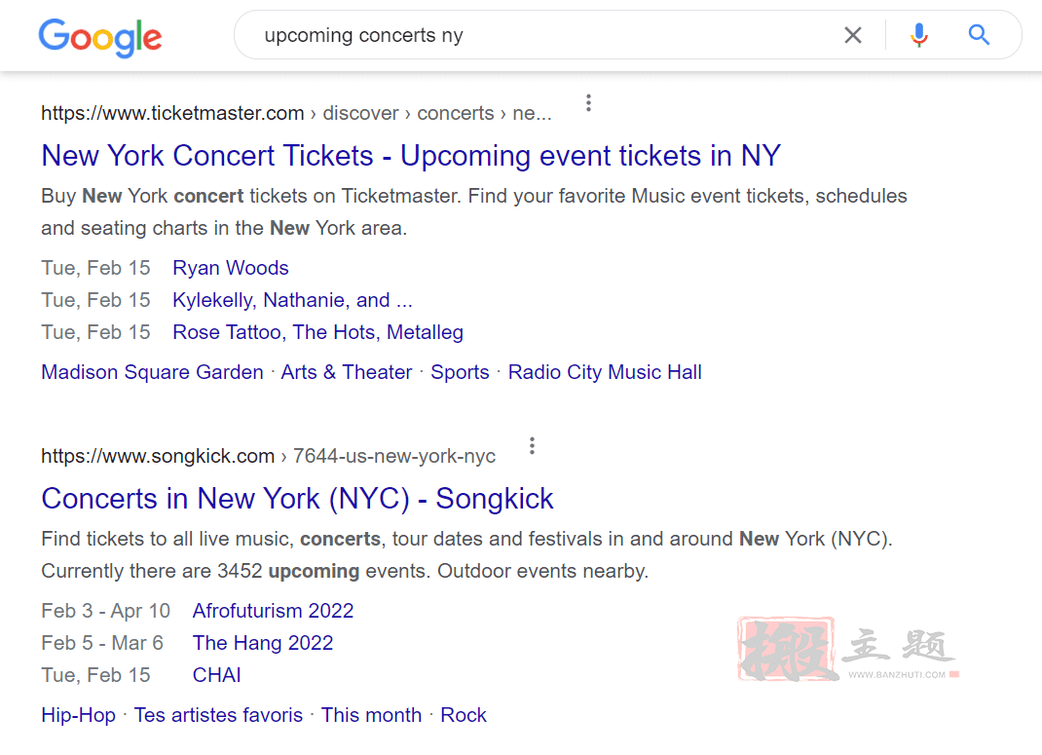Image resolution: width=1042 pixels, height=755 pixels.
Task: Open the Radio City Music Hall sitelink
Action: 605,372
